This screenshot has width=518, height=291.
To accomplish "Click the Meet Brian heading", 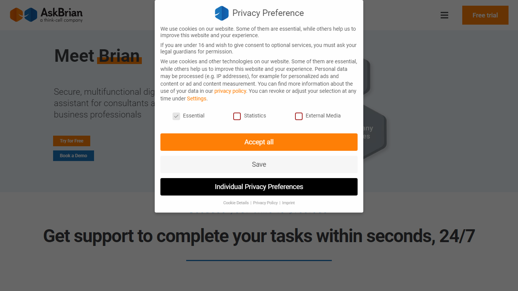I will 97,56.
